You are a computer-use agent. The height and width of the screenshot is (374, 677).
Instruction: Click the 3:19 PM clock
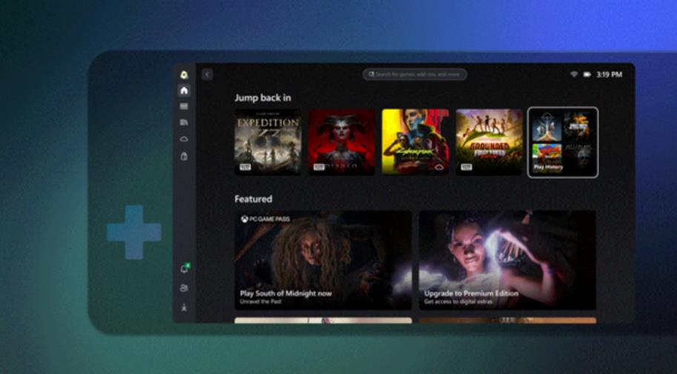(609, 74)
